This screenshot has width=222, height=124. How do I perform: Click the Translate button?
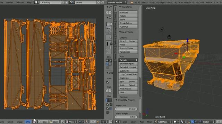[128, 12]
